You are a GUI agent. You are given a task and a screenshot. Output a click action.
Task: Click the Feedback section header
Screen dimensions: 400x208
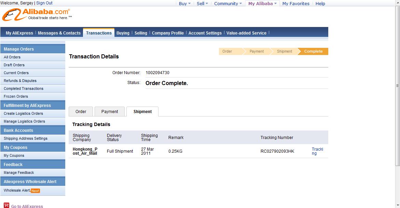click(33, 164)
